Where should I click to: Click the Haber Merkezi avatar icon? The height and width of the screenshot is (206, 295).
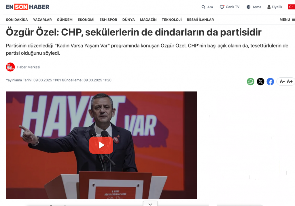point(10,67)
